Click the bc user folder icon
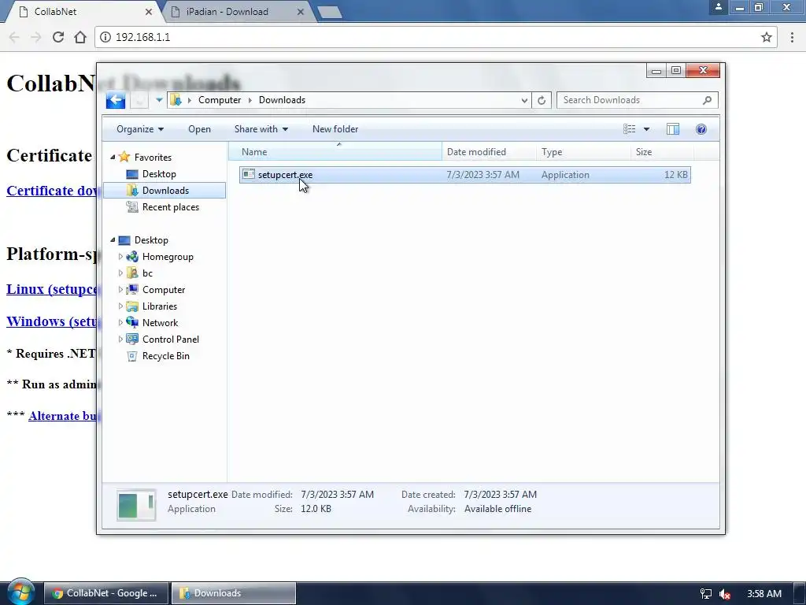 click(x=132, y=273)
